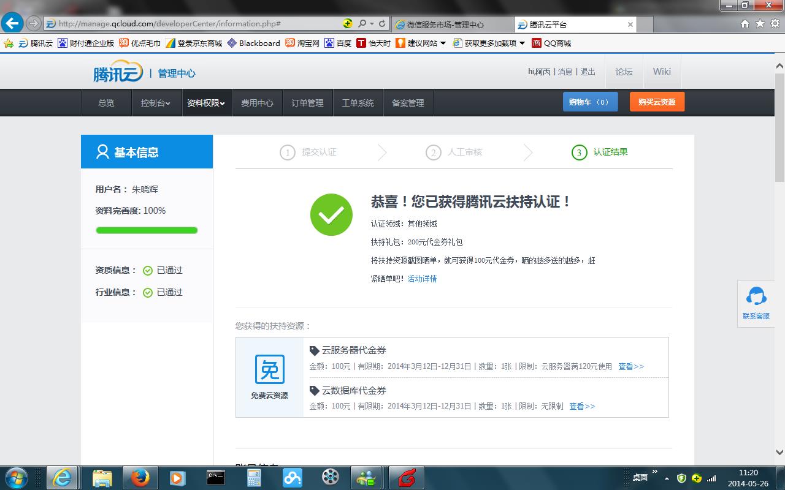
Task: Click the 购买云资源 orange button
Action: pyautogui.click(x=657, y=102)
